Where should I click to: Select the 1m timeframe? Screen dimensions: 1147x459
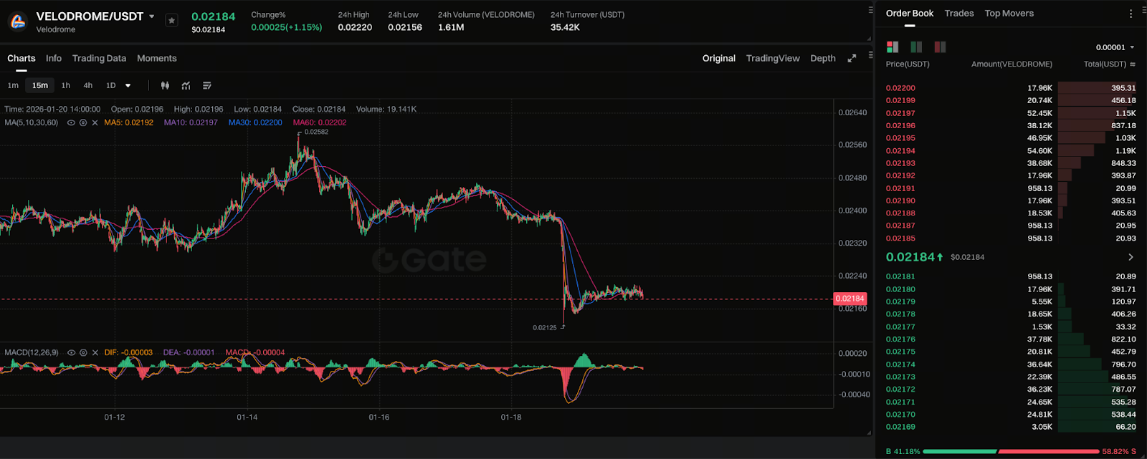(x=13, y=85)
